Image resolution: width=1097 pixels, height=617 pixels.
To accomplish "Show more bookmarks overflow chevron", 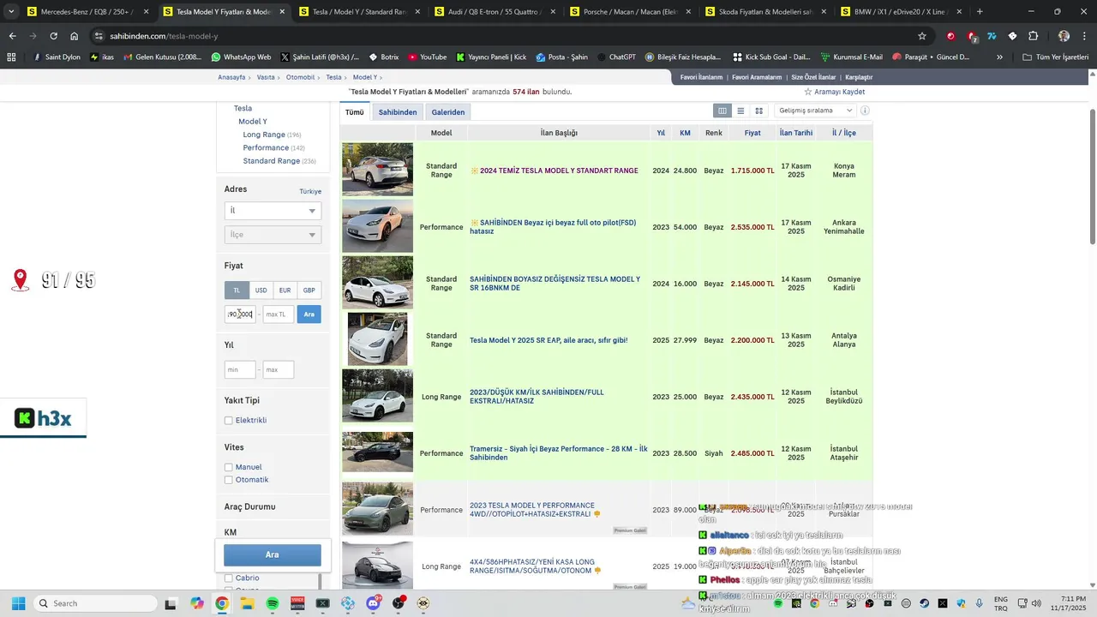I will [999, 57].
